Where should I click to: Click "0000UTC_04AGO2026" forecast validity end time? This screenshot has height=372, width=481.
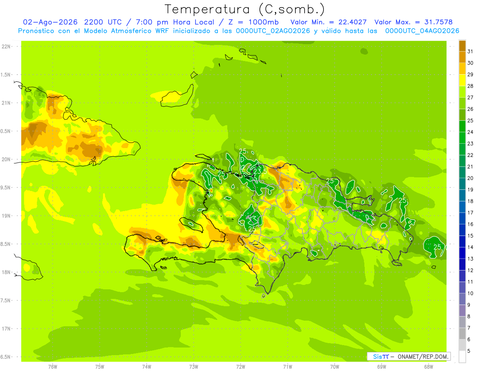click(422, 31)
